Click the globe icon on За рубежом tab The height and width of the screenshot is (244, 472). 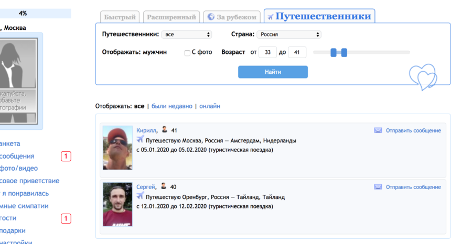211,17
